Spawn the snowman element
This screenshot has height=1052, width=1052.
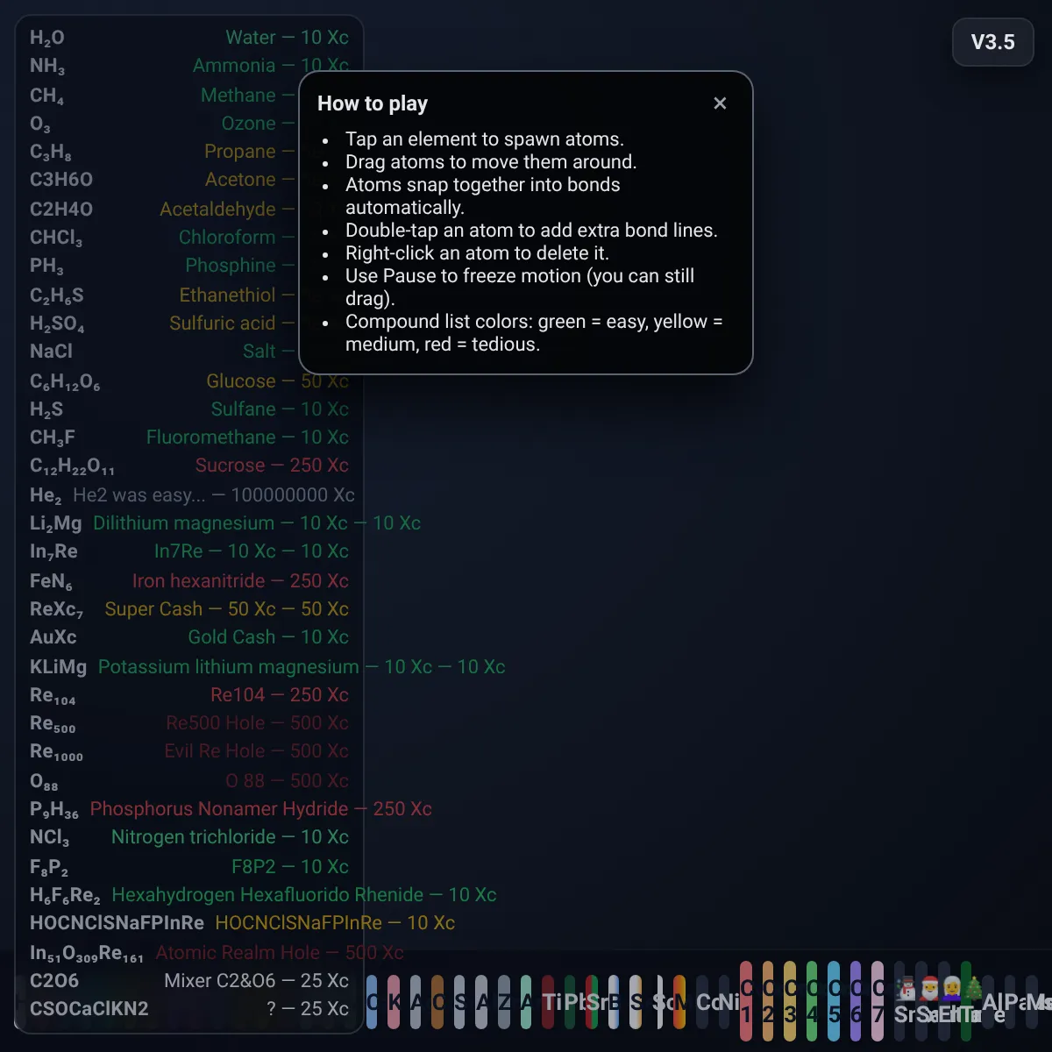(906, 991)
